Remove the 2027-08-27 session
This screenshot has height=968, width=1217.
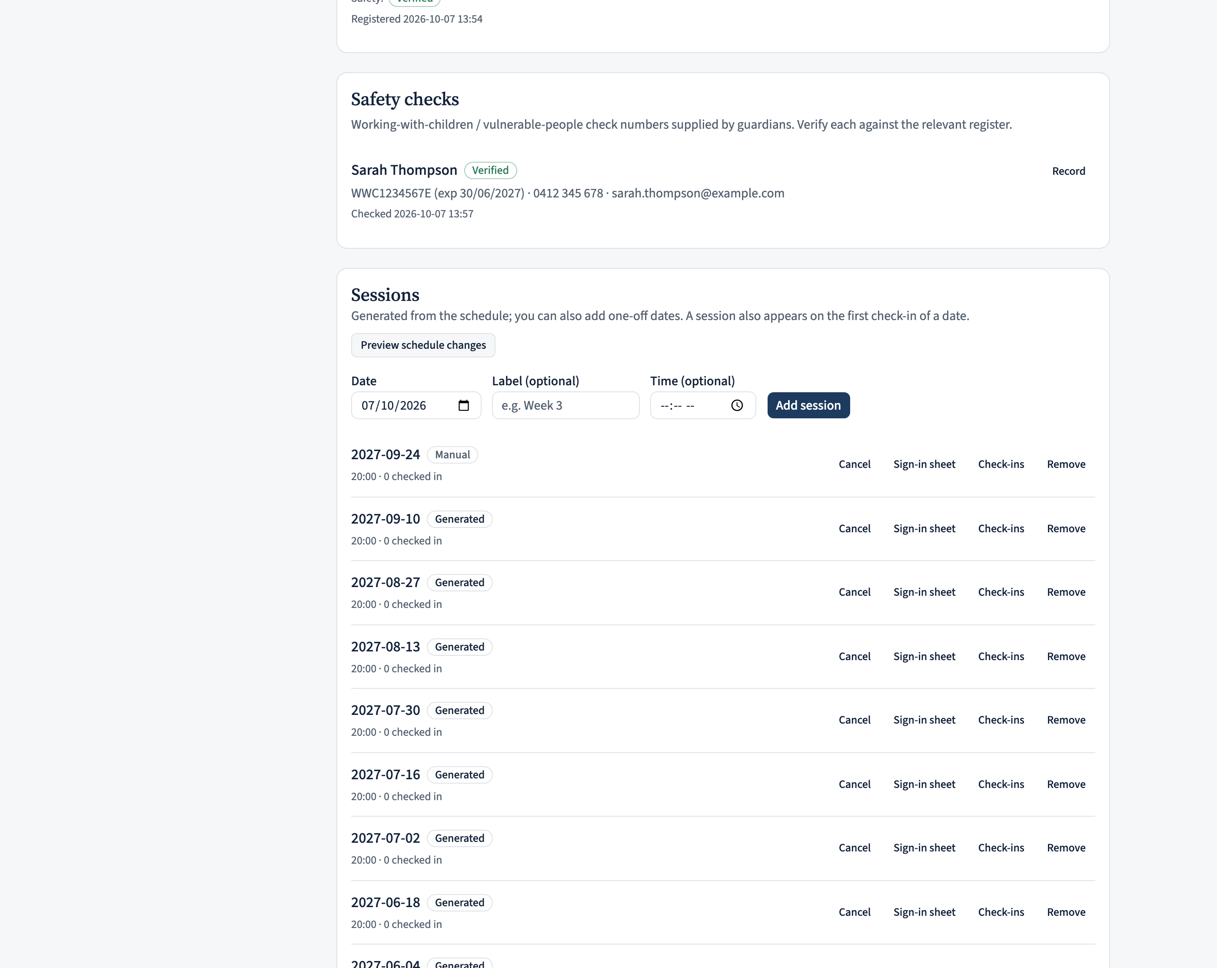coord(1066,592)
